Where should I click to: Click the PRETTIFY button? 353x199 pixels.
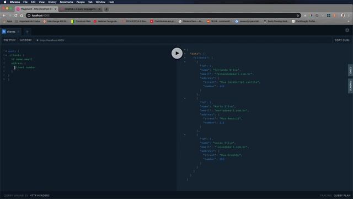tap(10, 40)
